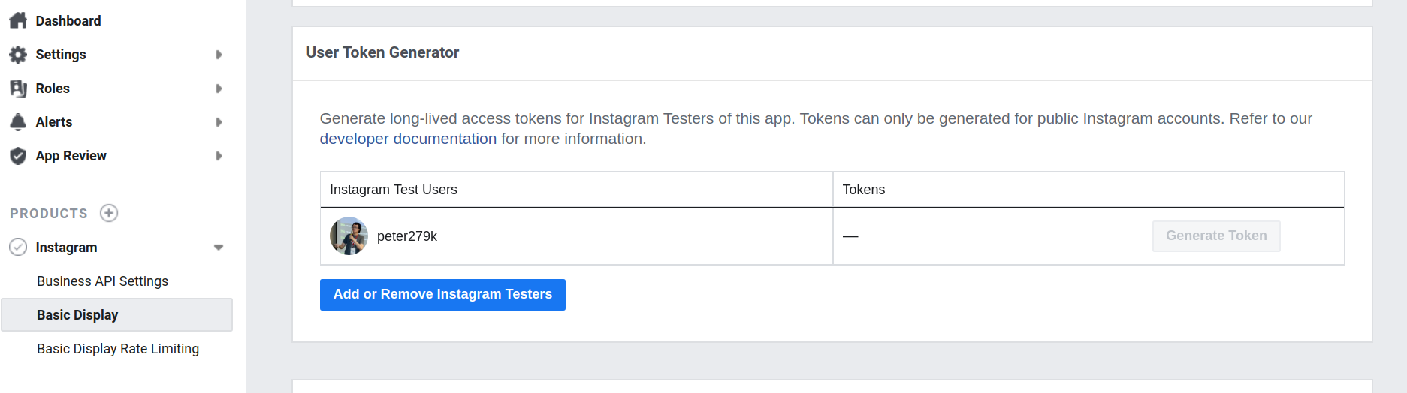Click the App Review shield icon
The image size is (1407, 393).
click(x=18, y=156)
